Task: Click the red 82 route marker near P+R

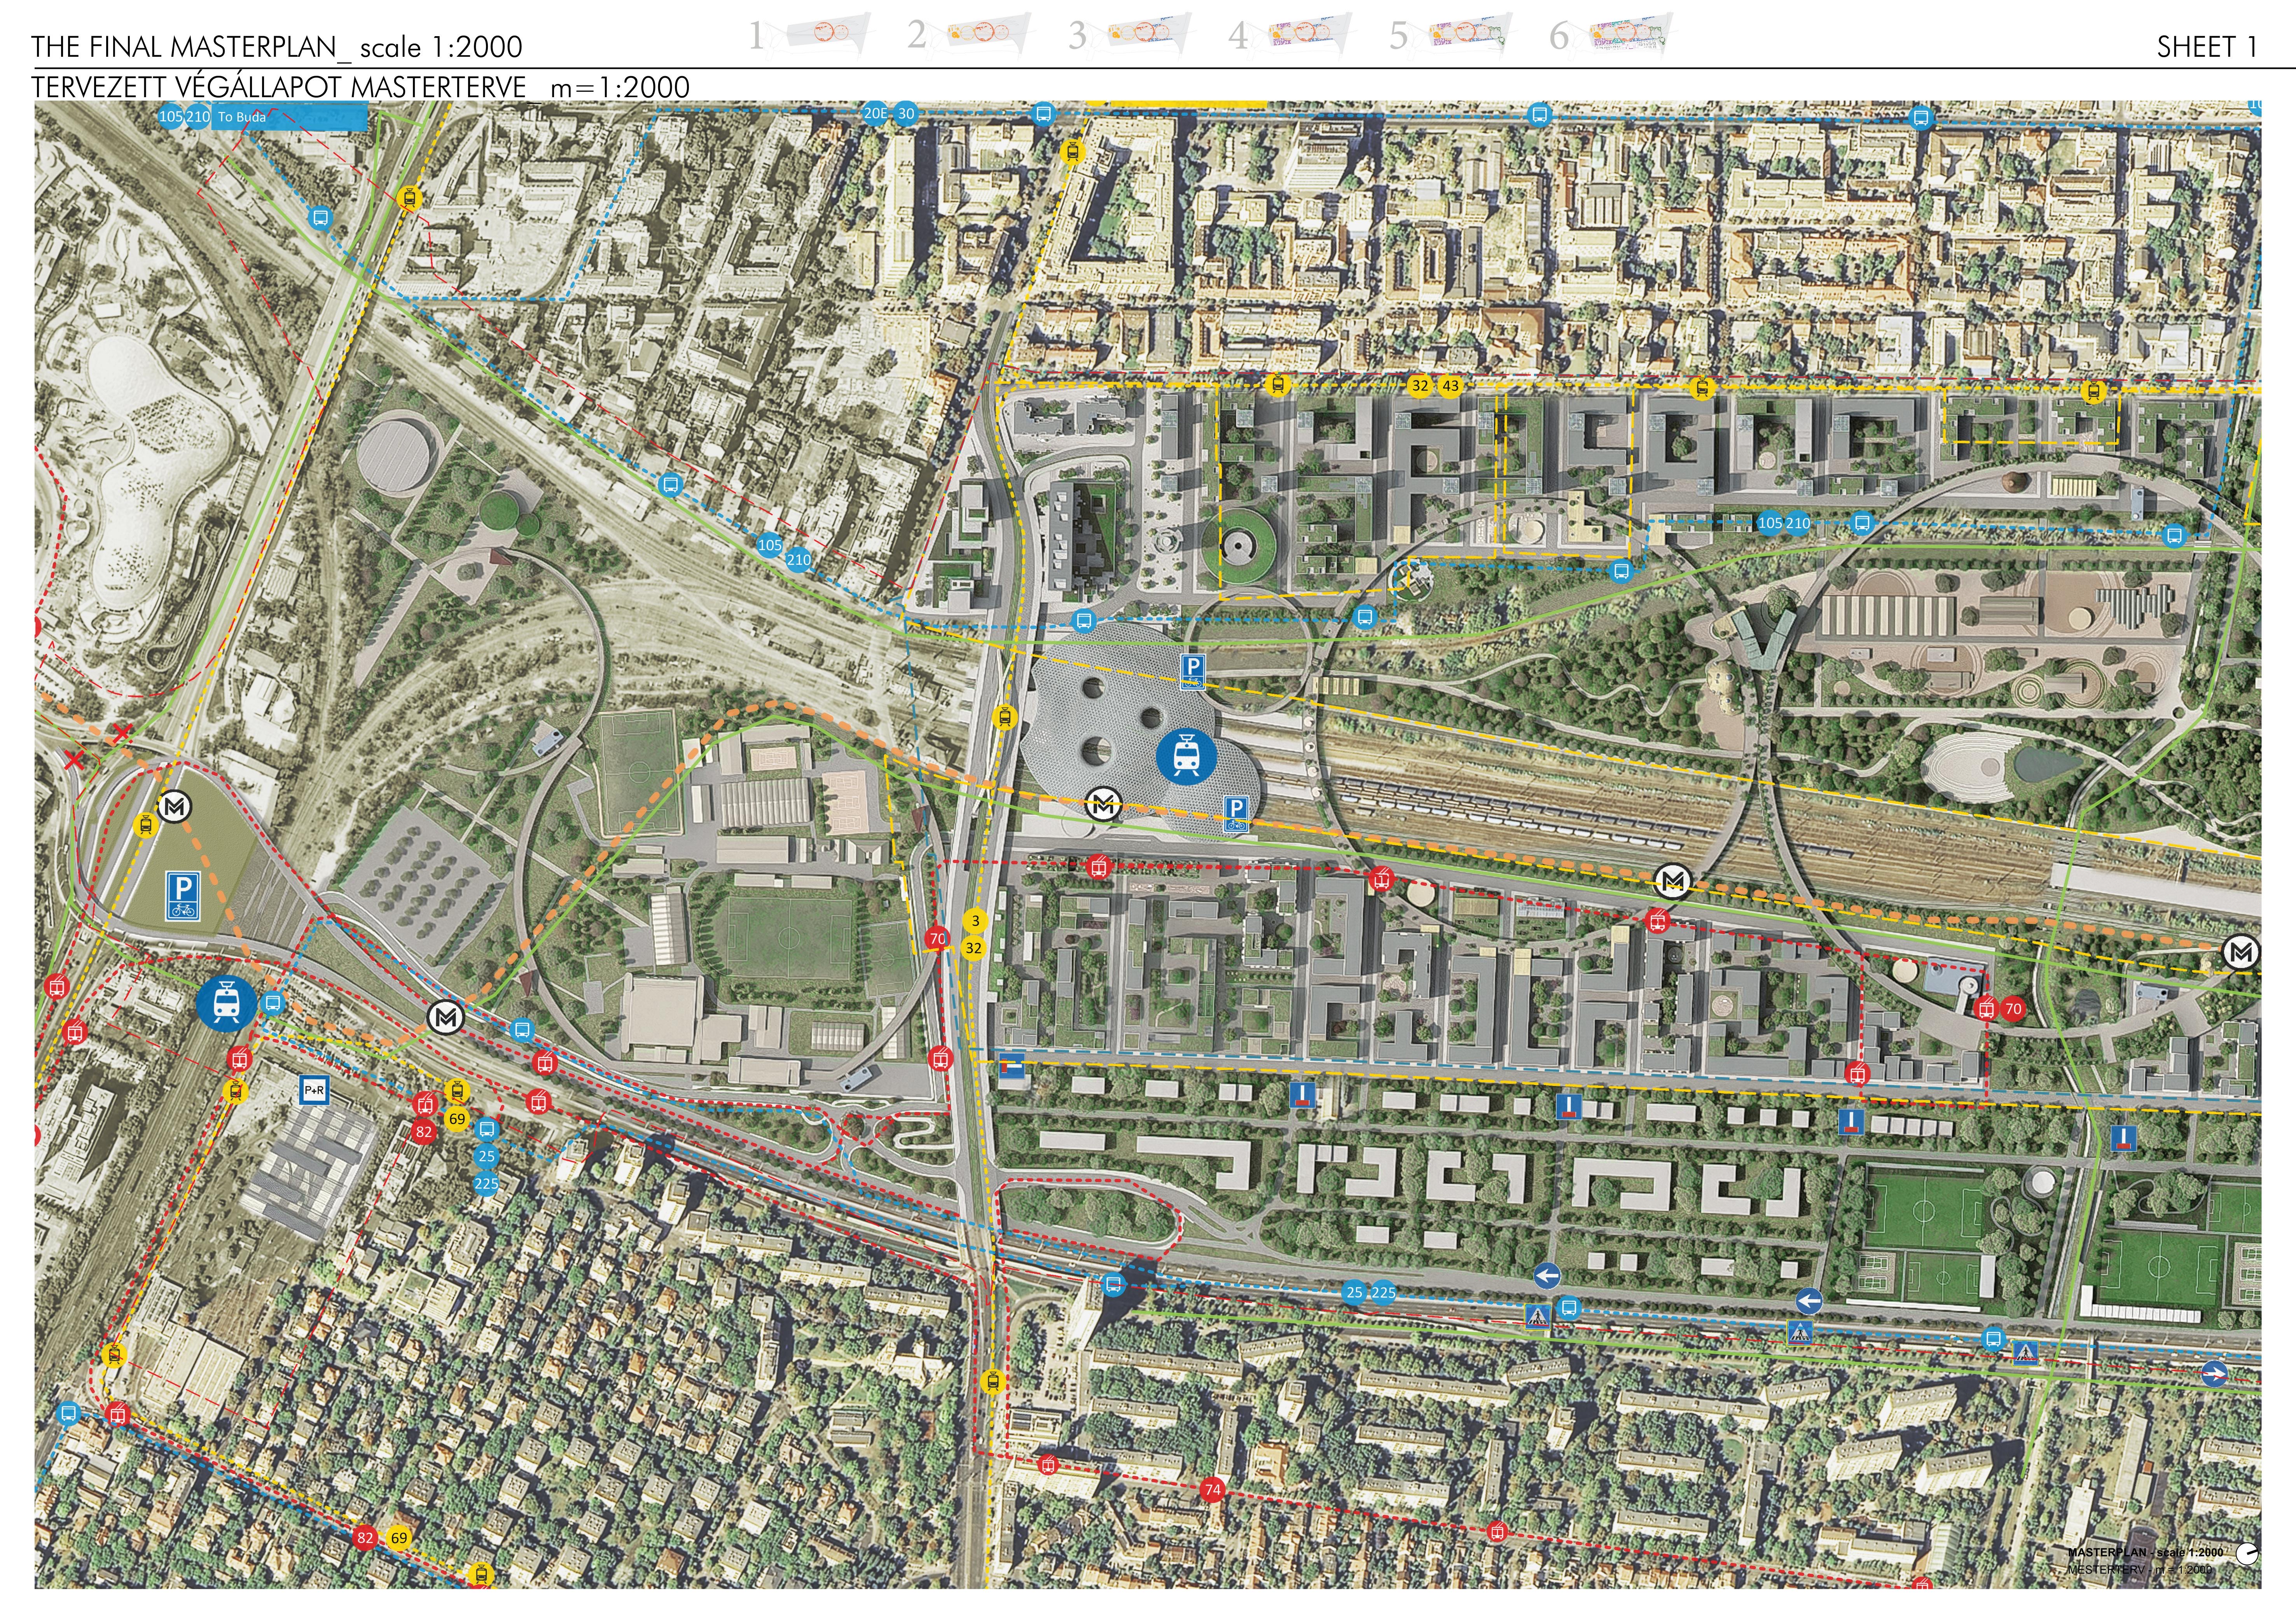Action: (x=424, y=1132)
